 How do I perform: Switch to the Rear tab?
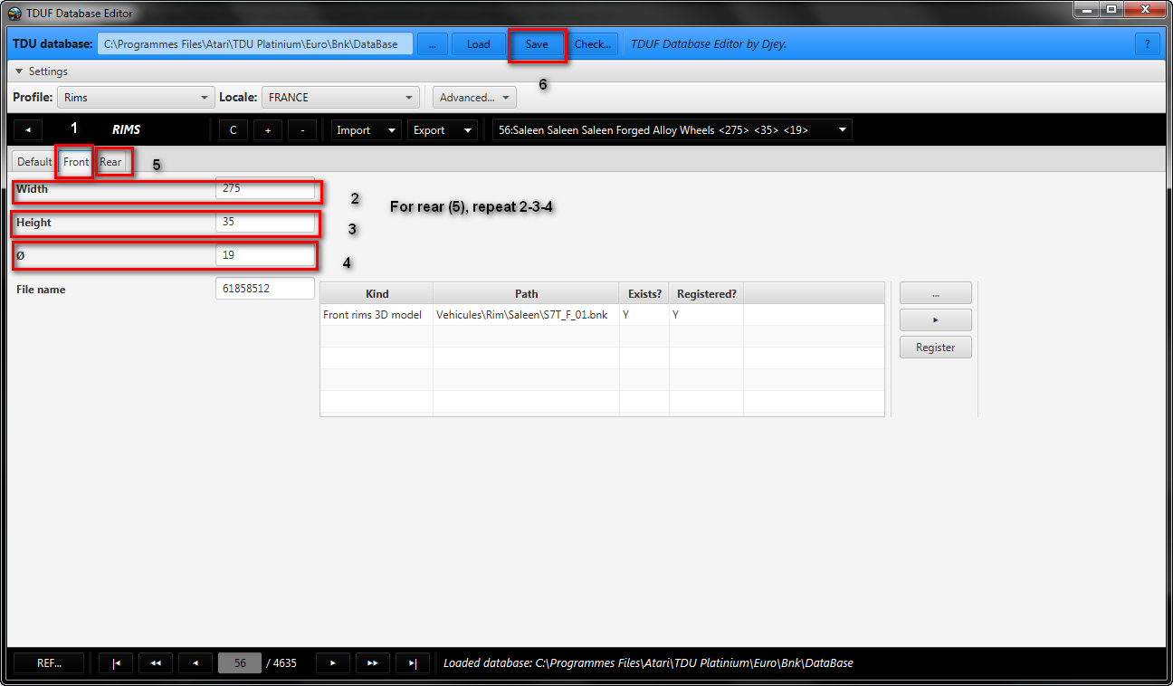point(111,162)
